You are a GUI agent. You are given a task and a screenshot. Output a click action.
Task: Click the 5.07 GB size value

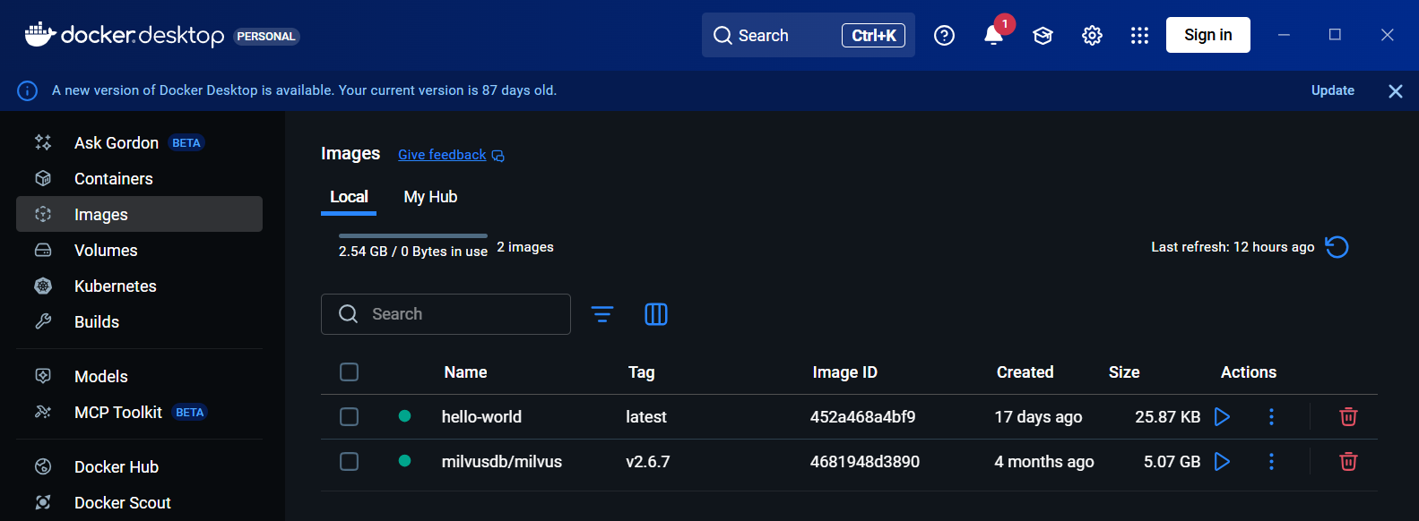click(1172, 462)
